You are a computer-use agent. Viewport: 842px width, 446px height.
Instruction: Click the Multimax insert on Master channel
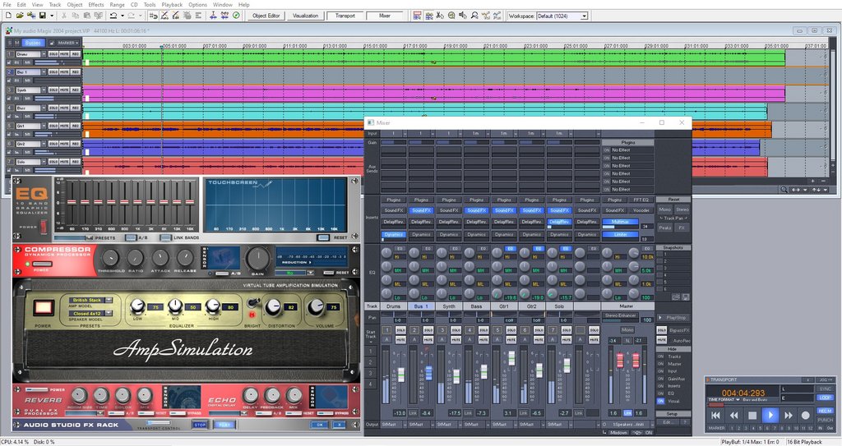tap(620, 222)
